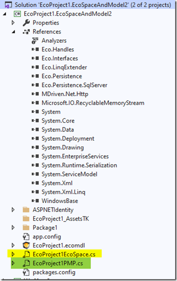Click the app.config file icon

coord(26,236)
